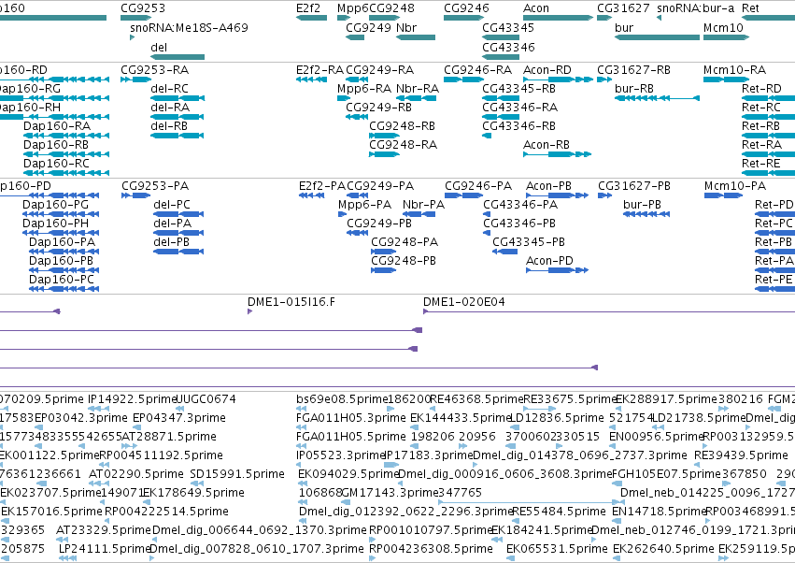Click the CG31627 gene label
Image resolution: width=795 pixels, height=563 pixels.
[x=623, y=8]
